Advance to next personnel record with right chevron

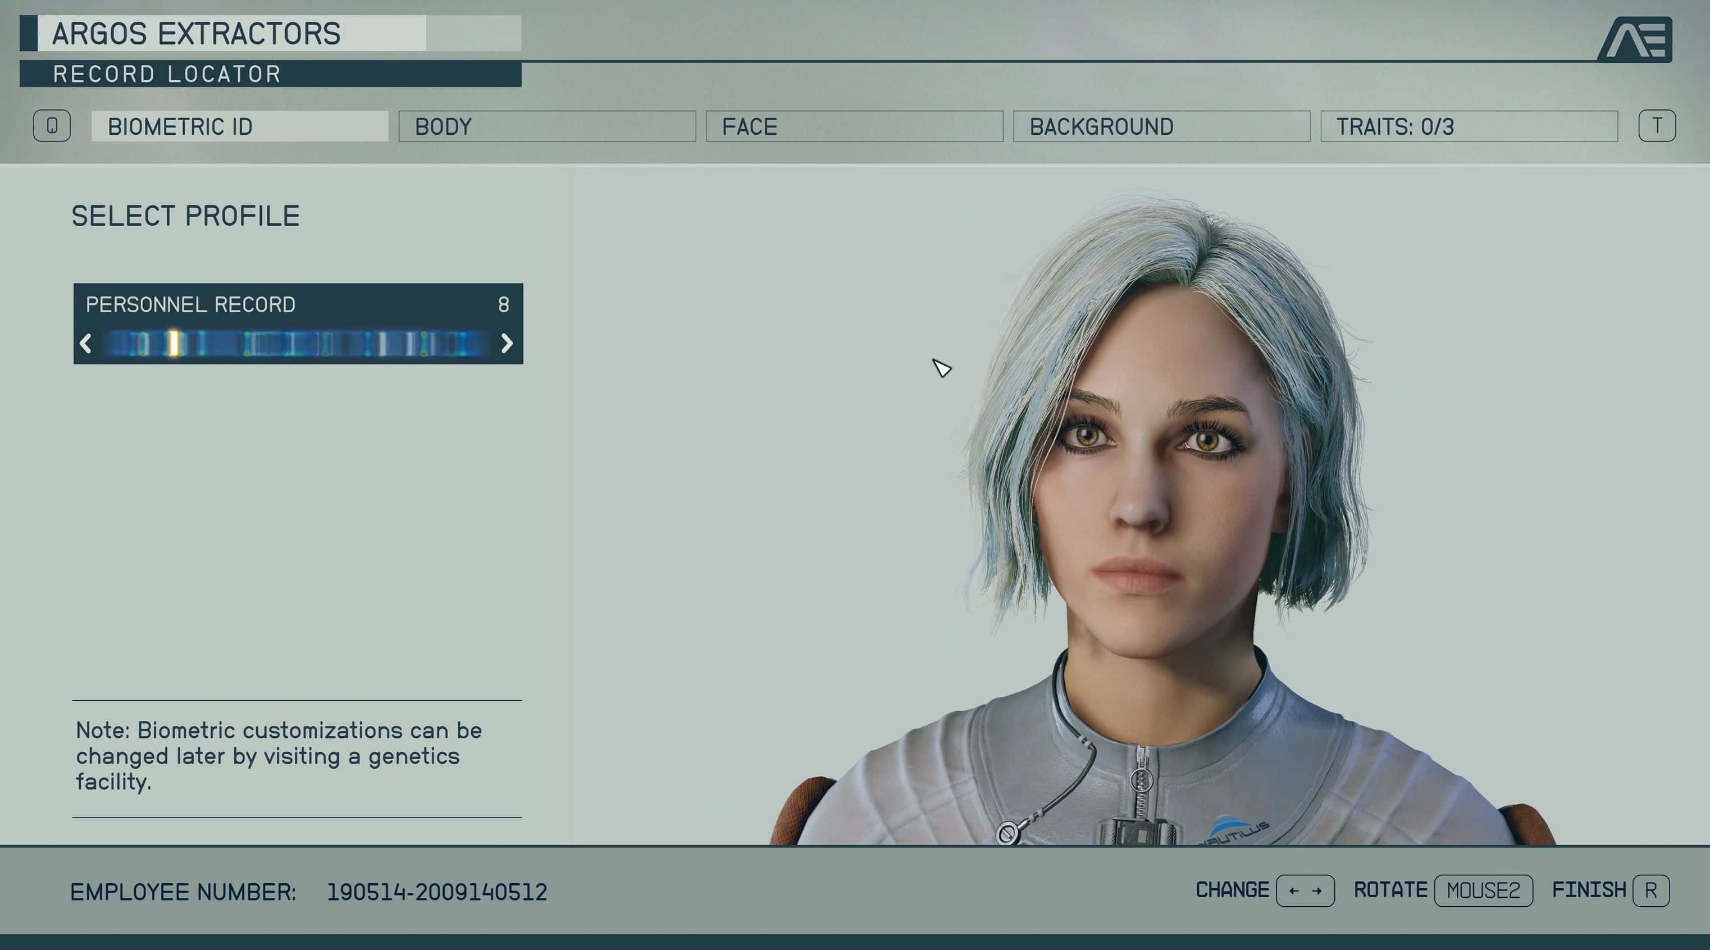[x=507, y=343]
